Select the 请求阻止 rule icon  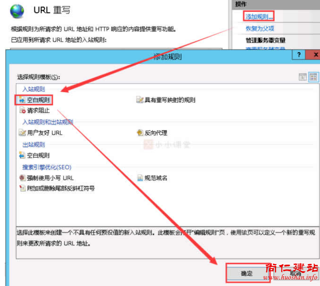[22, 110]
